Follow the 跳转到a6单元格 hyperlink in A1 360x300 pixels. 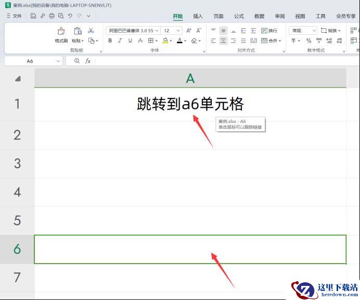pyautogui.click(x=190, y=104)
